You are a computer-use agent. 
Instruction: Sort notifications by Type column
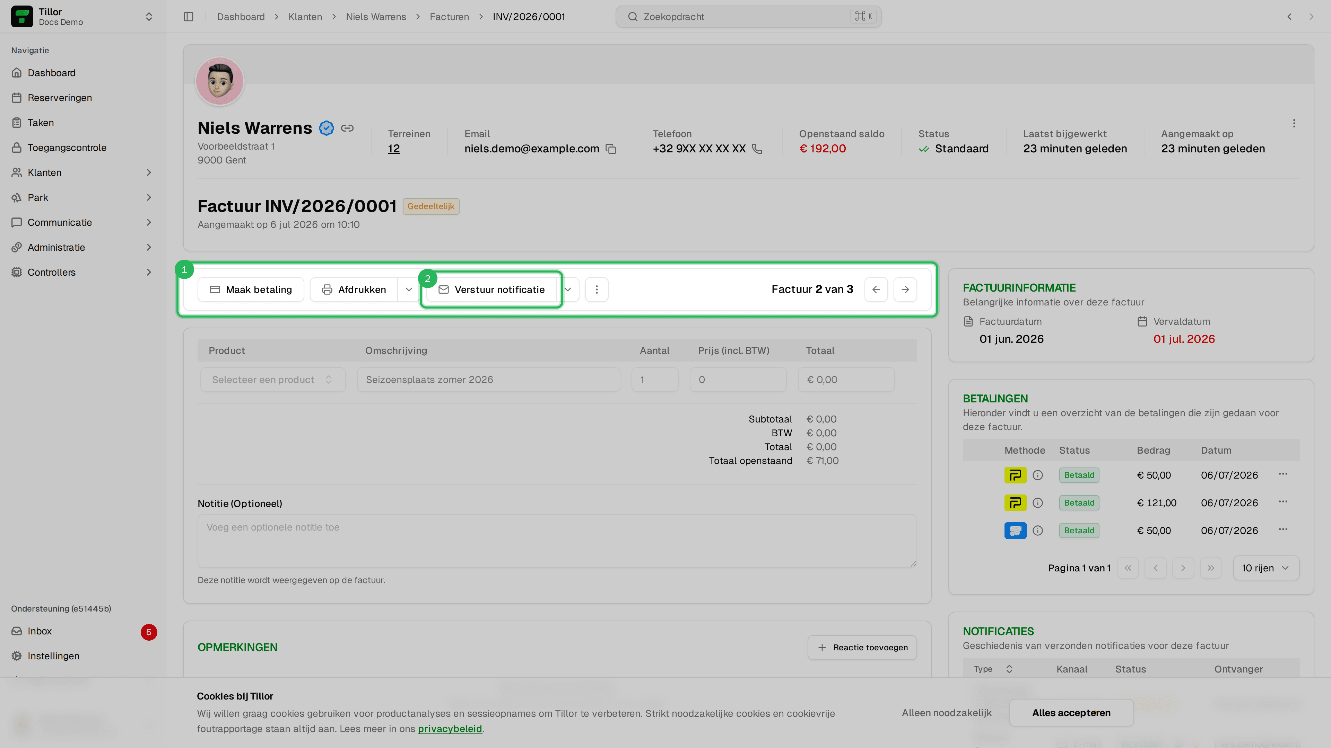[x=993, y=669]
